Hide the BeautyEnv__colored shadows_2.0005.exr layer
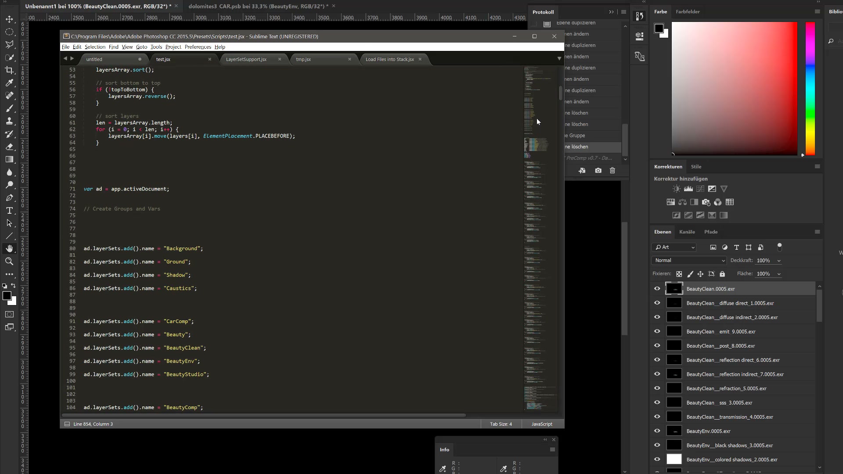This screenshot has height=474, width=843. 657,459
